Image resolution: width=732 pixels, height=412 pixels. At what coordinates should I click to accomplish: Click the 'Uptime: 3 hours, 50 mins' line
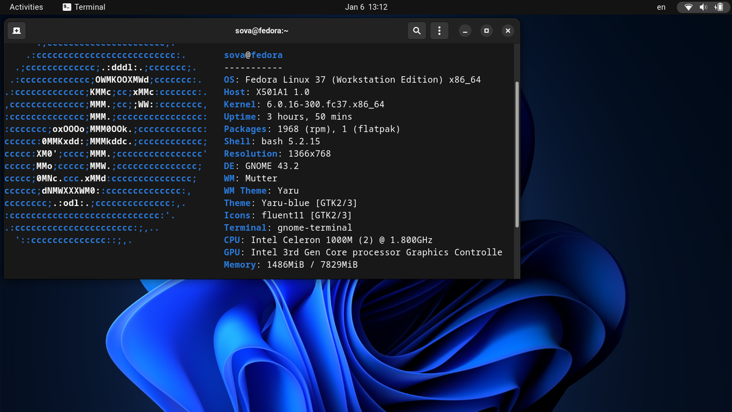(288, 117)
